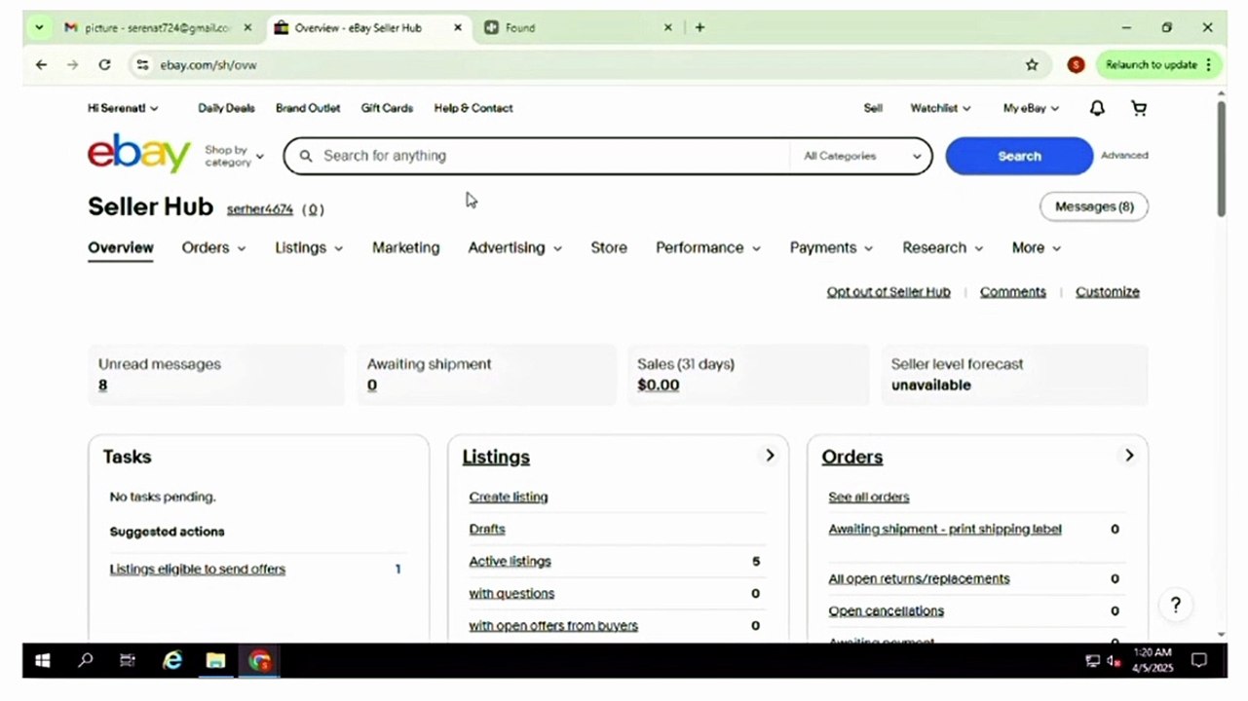
Task: Open the All Categories dropdown
Action: coord(861,156)
